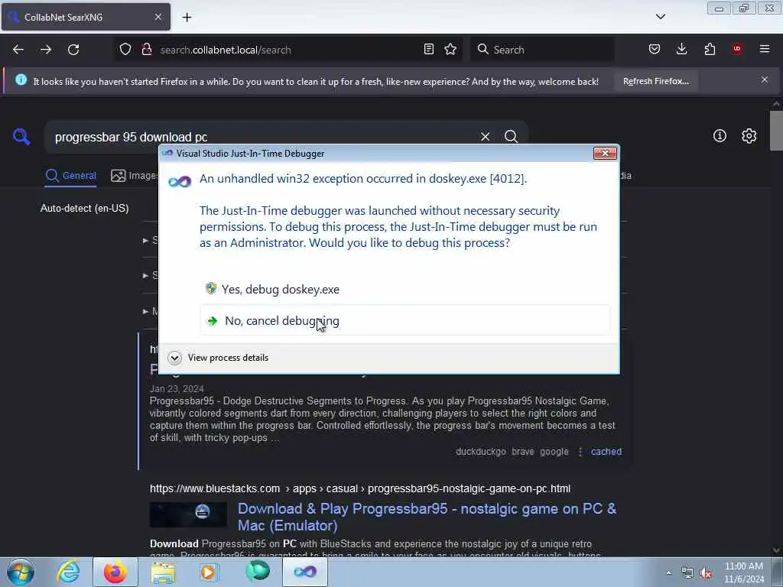Image resolution: width=783 pixels, height=587 pixels.
Task: Select the General search category tab
Action: [71, 176]
